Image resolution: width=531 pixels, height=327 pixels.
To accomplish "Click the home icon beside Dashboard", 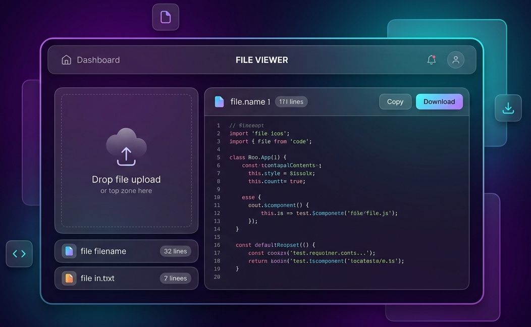I will (67, 60).
